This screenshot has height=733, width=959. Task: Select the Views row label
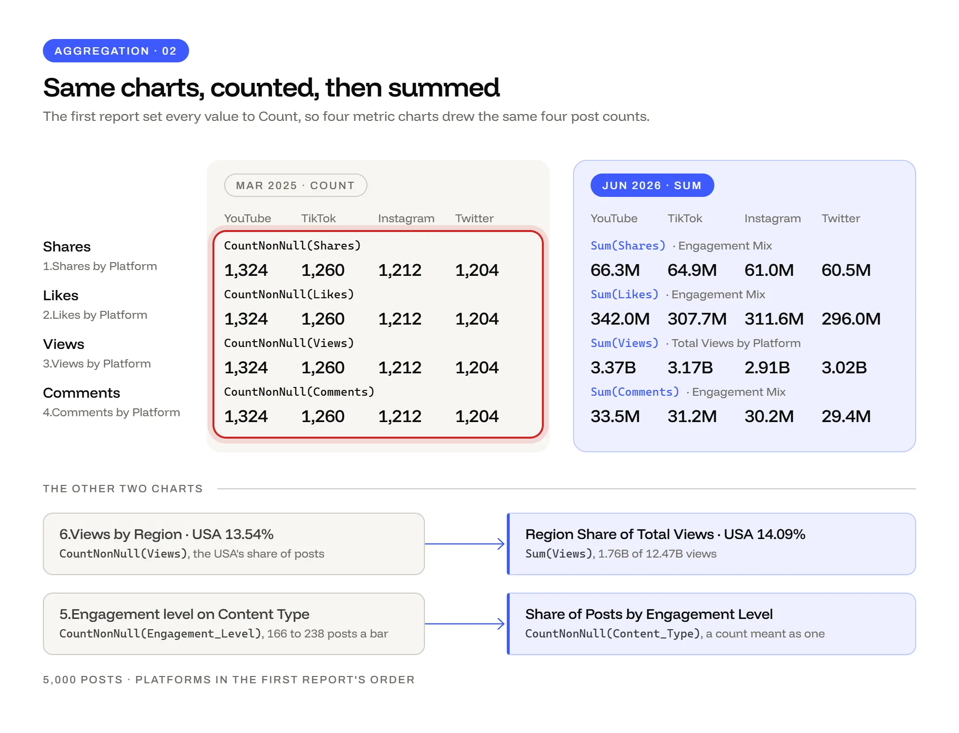click(x=63, y=344)
